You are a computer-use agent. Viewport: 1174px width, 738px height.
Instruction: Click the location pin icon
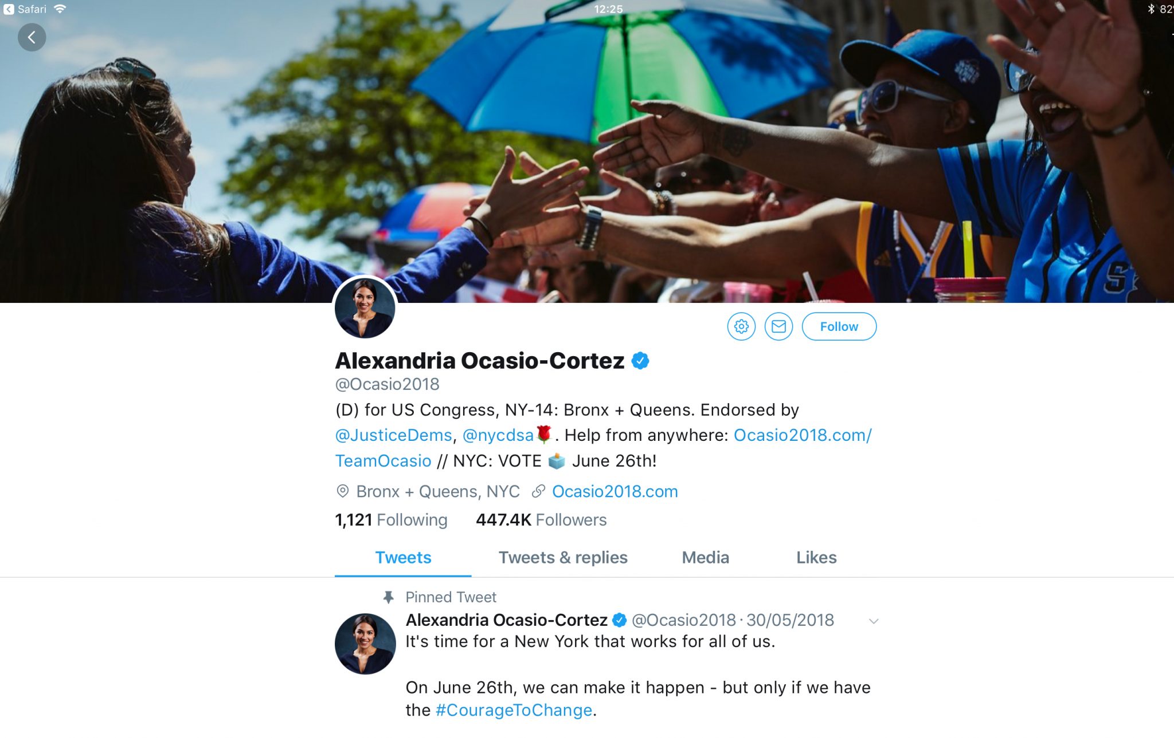coord(342,491)
